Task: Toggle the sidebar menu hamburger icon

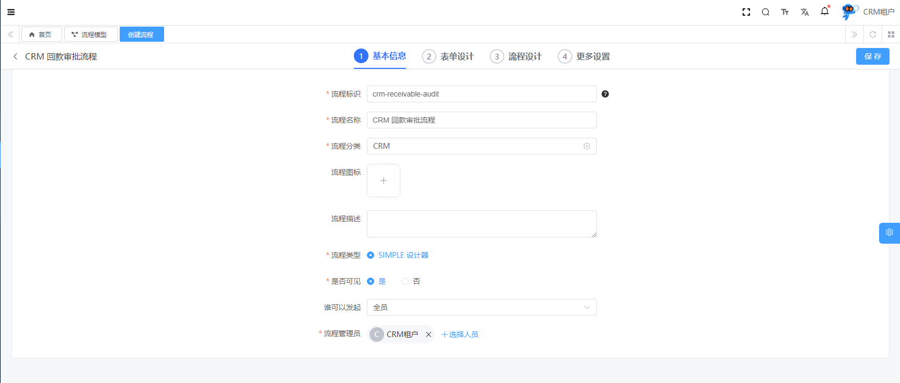Action: pyautogui.click(x=11, y=12)
